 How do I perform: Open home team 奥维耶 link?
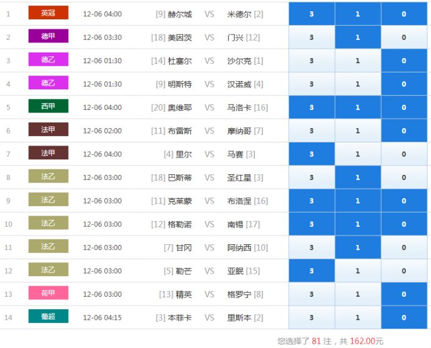[x=180, y=107]
